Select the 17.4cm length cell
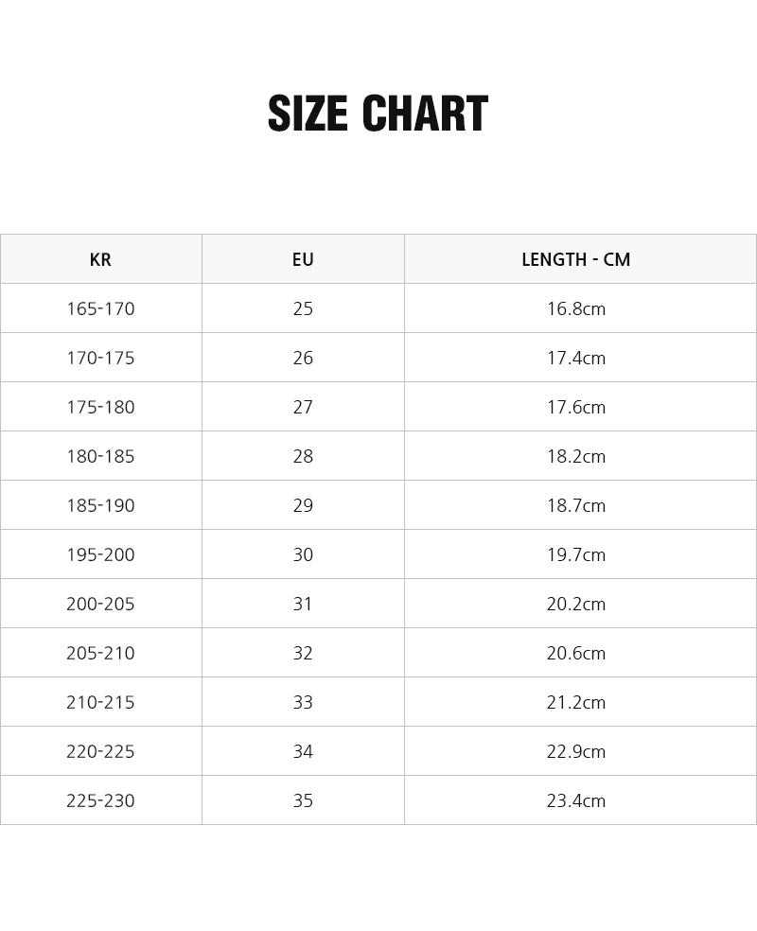The image size is (757, 931). [575, 358]
